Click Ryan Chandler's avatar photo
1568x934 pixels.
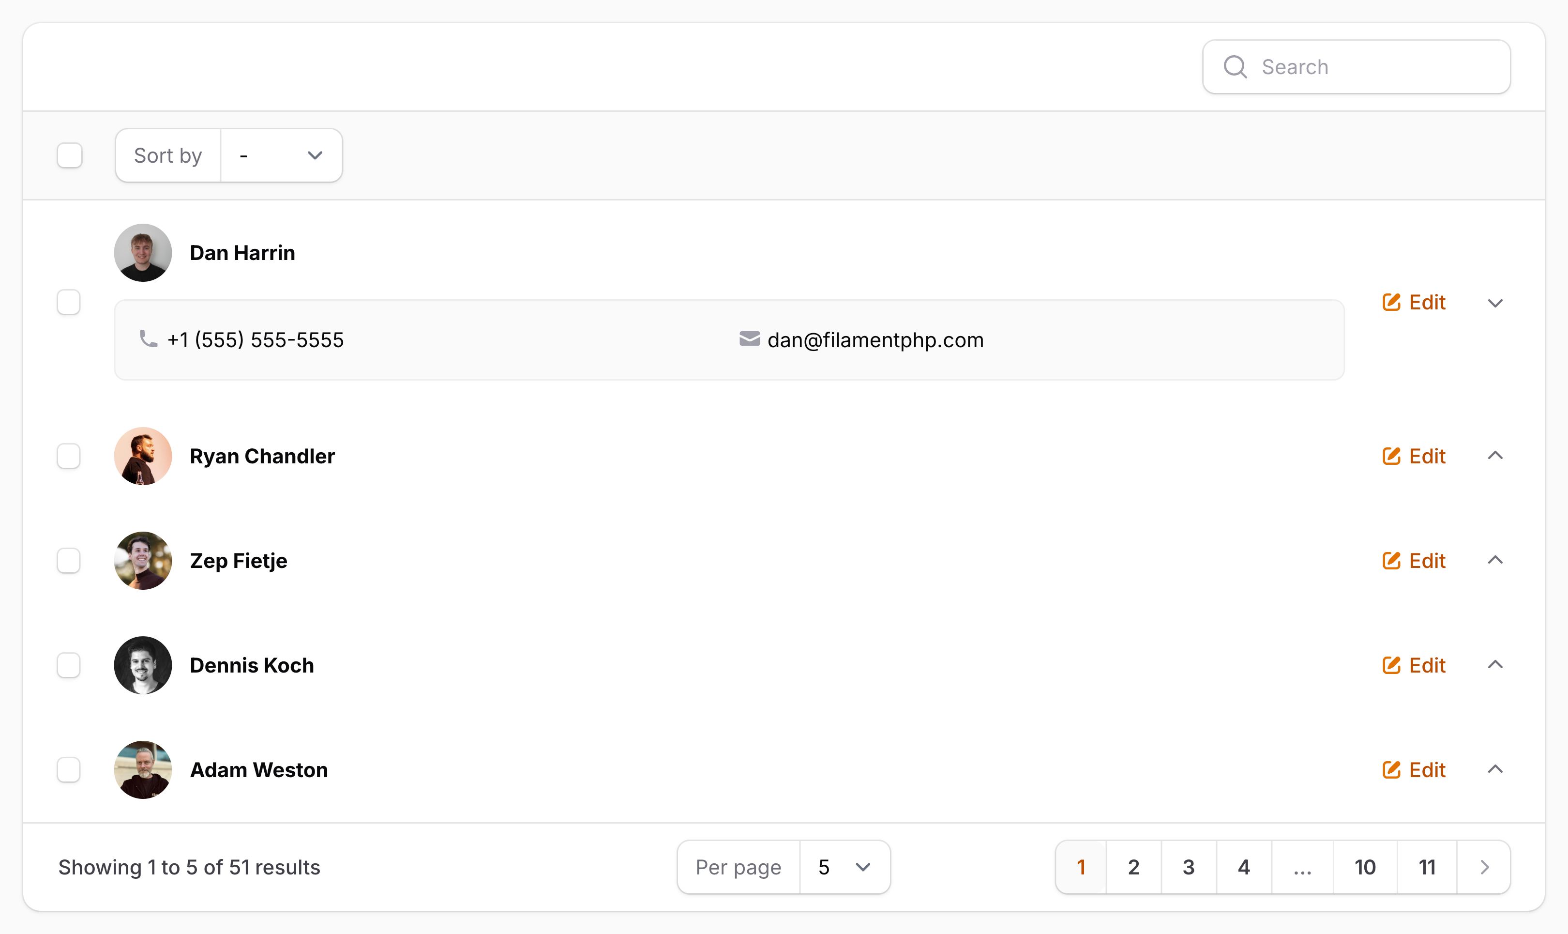[x=143, y=456]
